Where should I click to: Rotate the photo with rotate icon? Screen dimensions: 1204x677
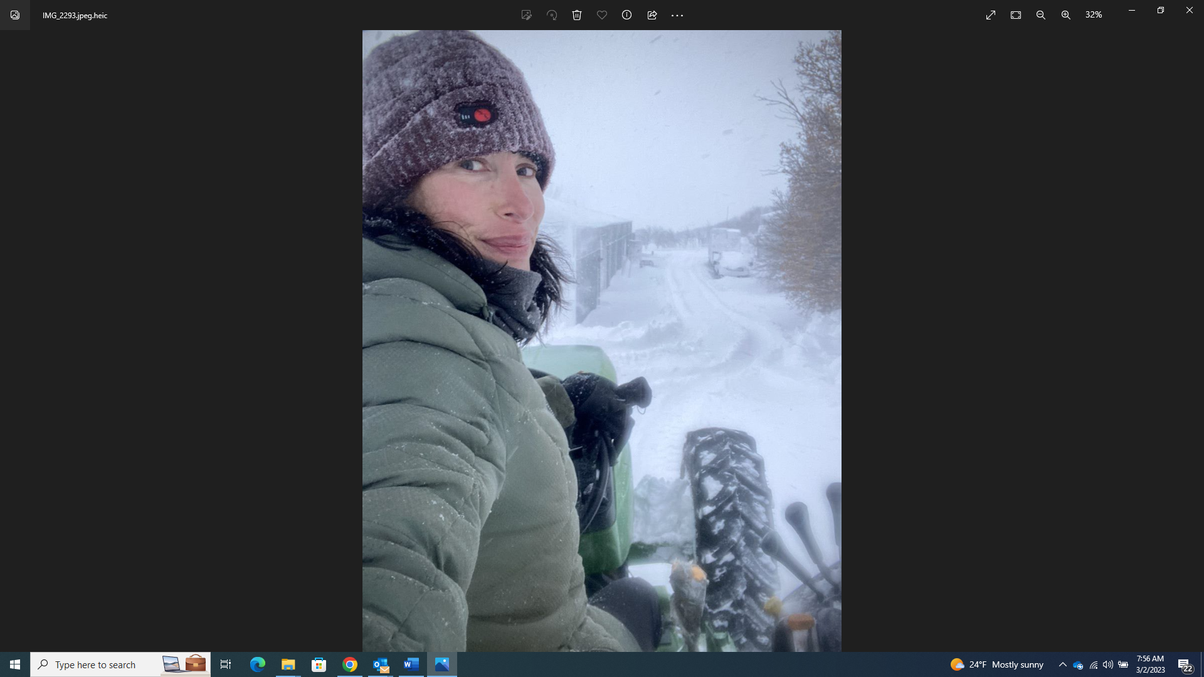552,15
